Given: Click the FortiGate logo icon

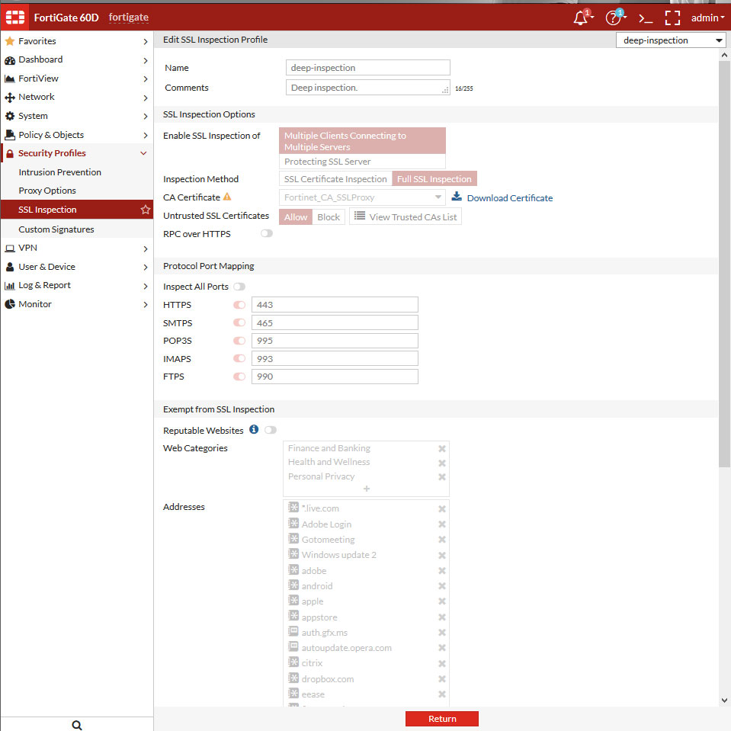Looking at the screenshot, I should (15, 18).
